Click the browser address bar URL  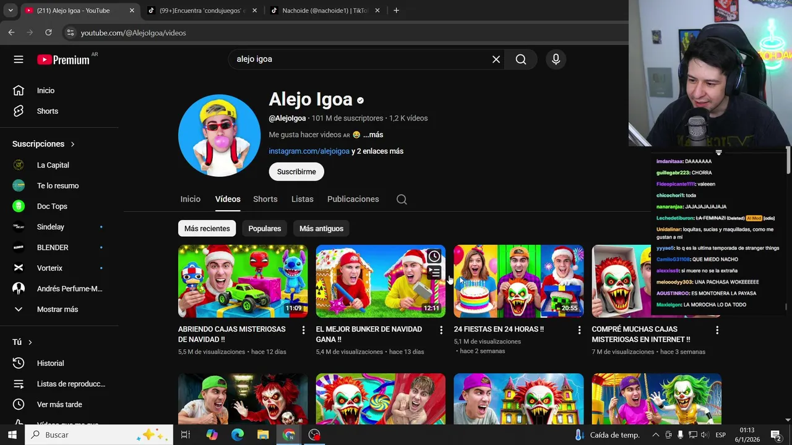coord(133,33)
